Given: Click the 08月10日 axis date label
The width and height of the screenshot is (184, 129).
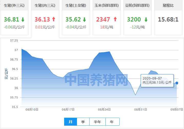Looking at the screenshot, I should [32, 110].
